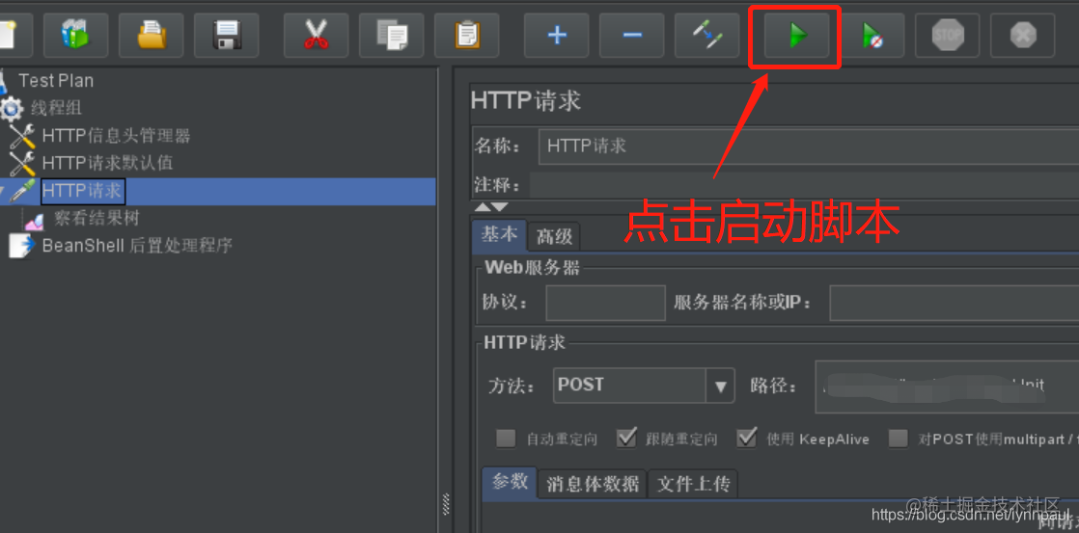
Task: Click the Save floppy disk icon
Action: [x=227, y=35]
